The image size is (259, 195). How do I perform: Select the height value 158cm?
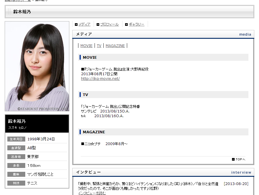pyautogui.click(x=34, y=165)
